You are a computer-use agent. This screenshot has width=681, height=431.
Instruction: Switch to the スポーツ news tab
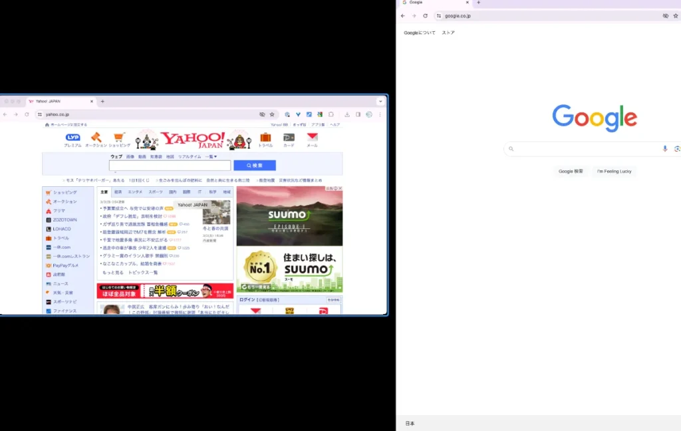click(x=156, y=192)
